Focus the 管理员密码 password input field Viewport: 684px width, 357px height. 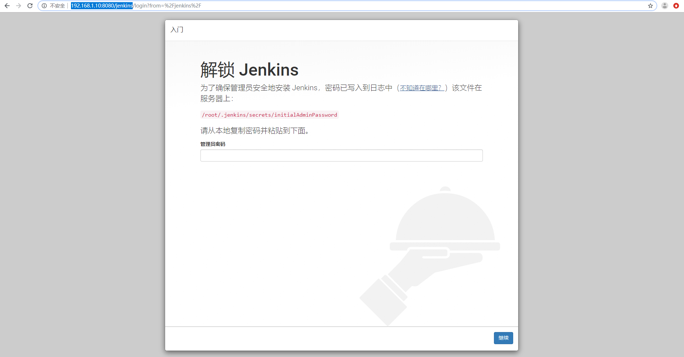pos(341,155)
